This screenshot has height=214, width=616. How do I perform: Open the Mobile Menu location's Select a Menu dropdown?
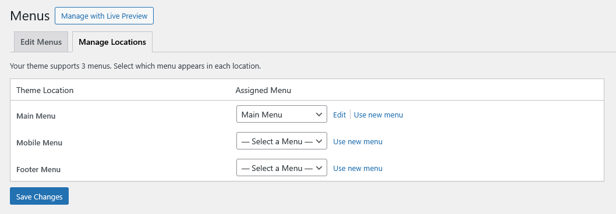[282, 141]
